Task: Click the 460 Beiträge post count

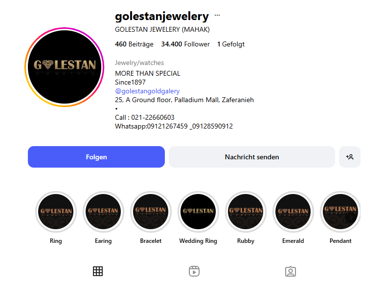Action: click(134, 44)
